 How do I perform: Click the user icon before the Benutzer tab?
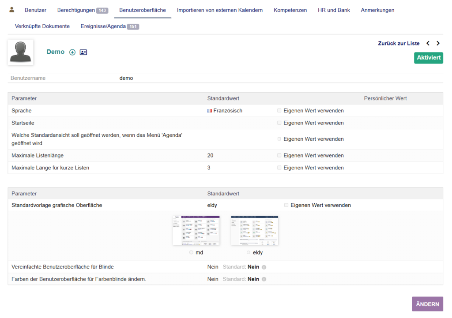pyautogui.click(x=12, y=10)
